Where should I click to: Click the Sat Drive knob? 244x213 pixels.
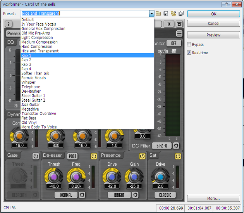pos(160,177)
